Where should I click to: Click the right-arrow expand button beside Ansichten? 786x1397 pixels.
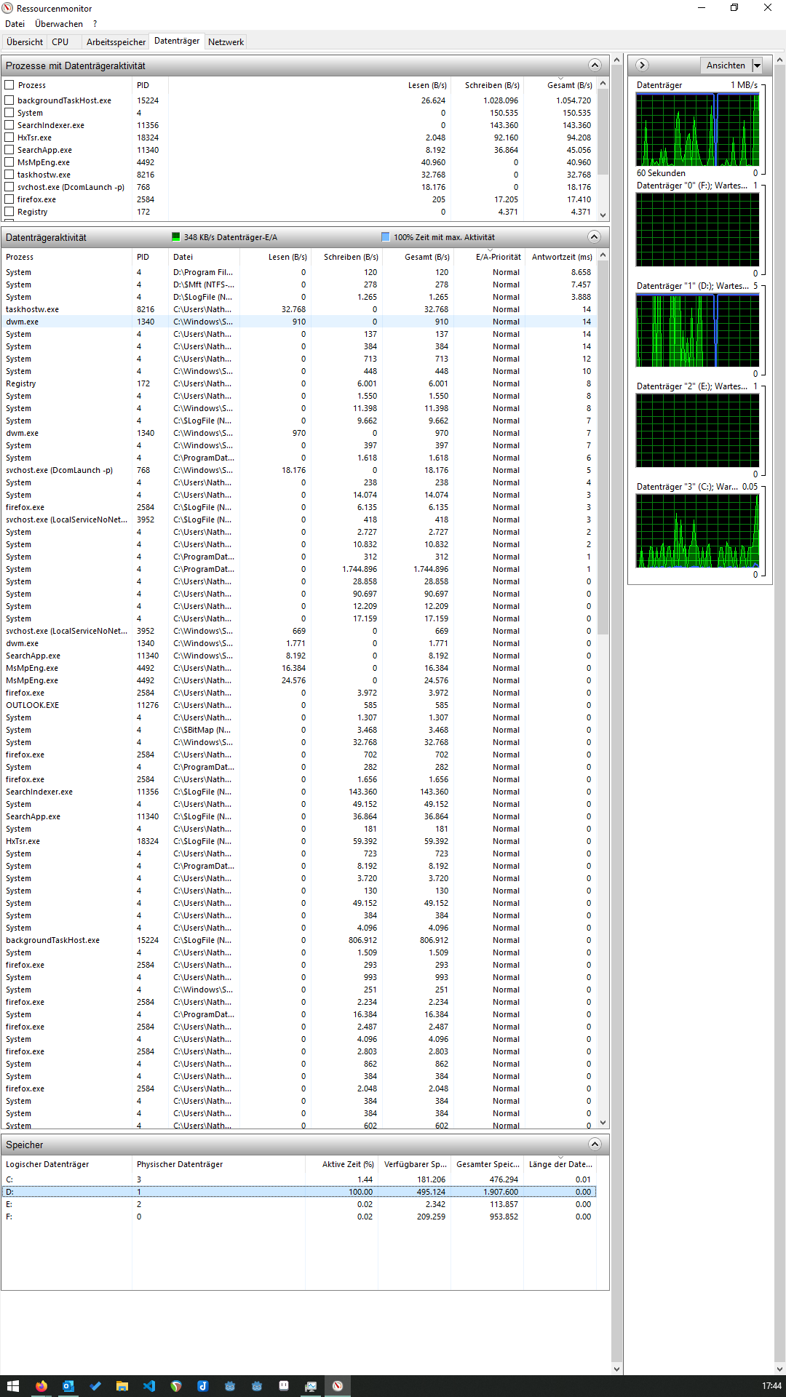point(642,65)
